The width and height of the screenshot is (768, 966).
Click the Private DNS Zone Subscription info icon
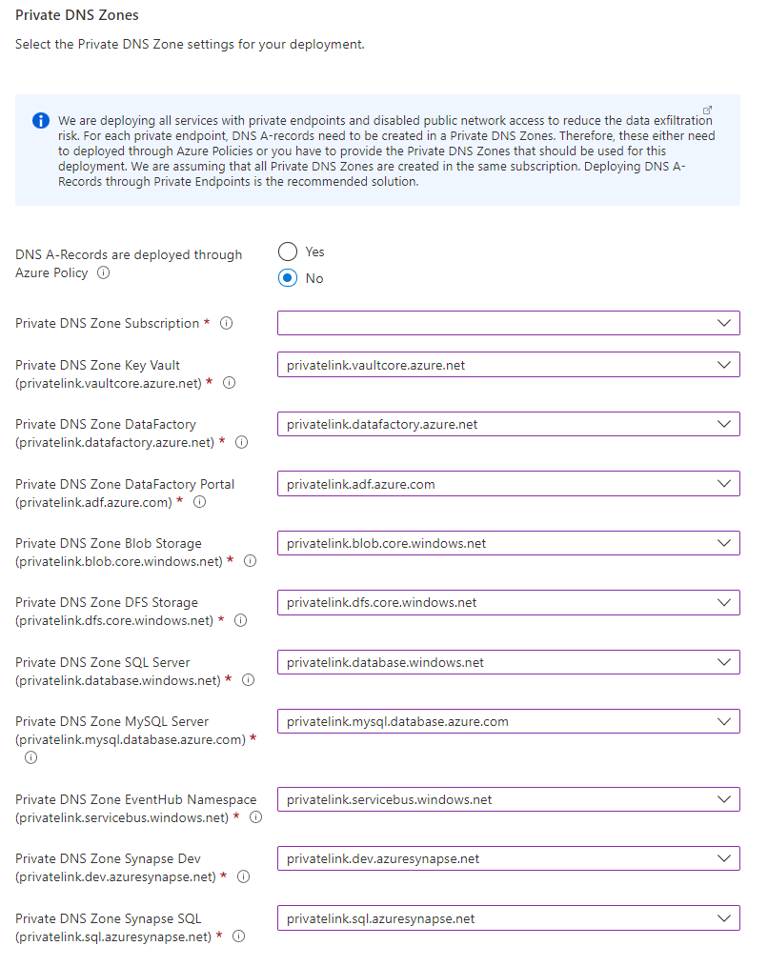click(226, 323)
